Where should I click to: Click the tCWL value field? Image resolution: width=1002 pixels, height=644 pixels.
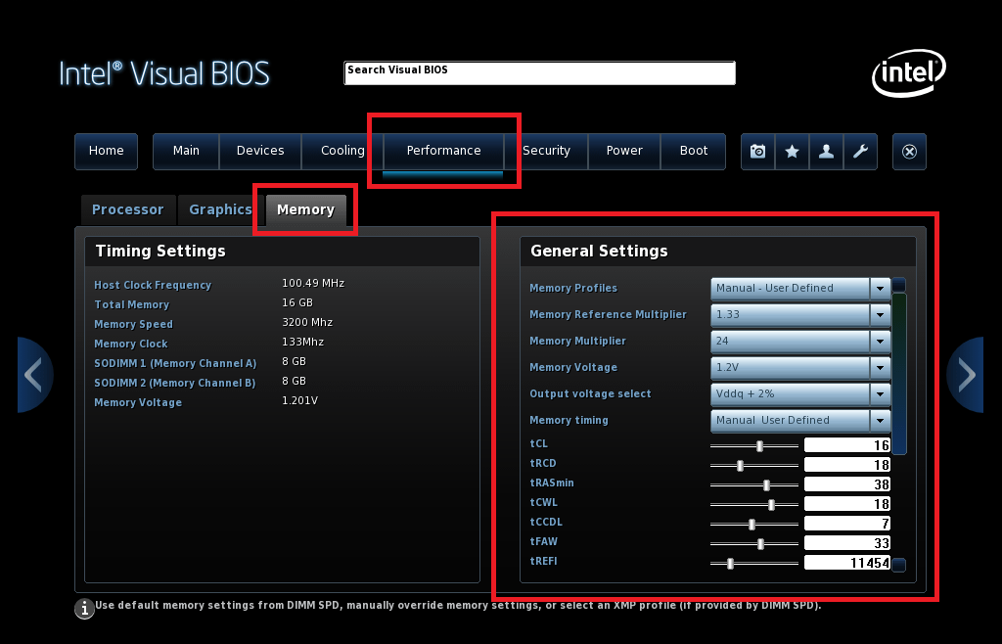(847, 504)
